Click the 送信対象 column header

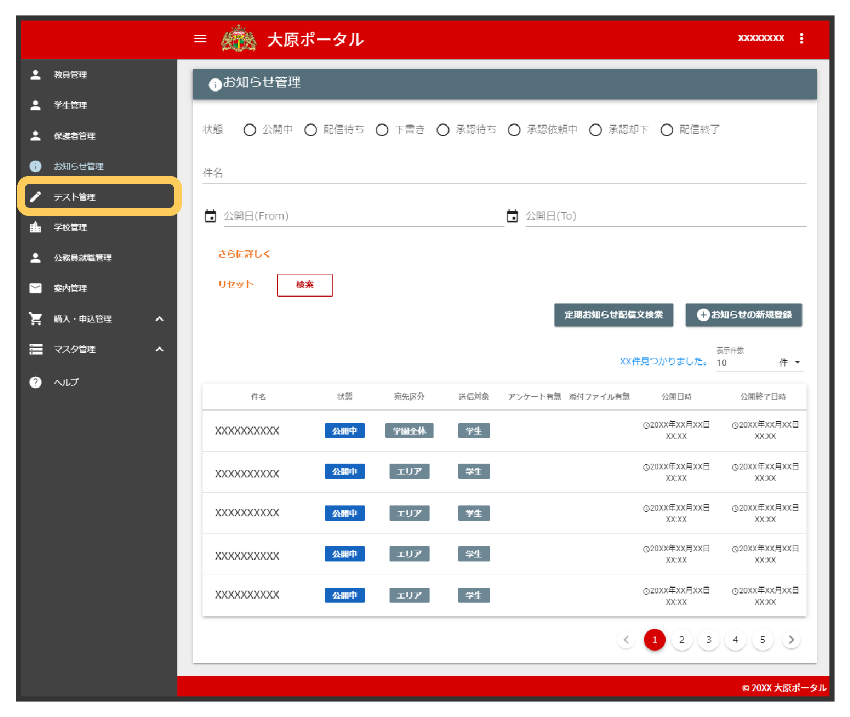click(x=474, y=397)
